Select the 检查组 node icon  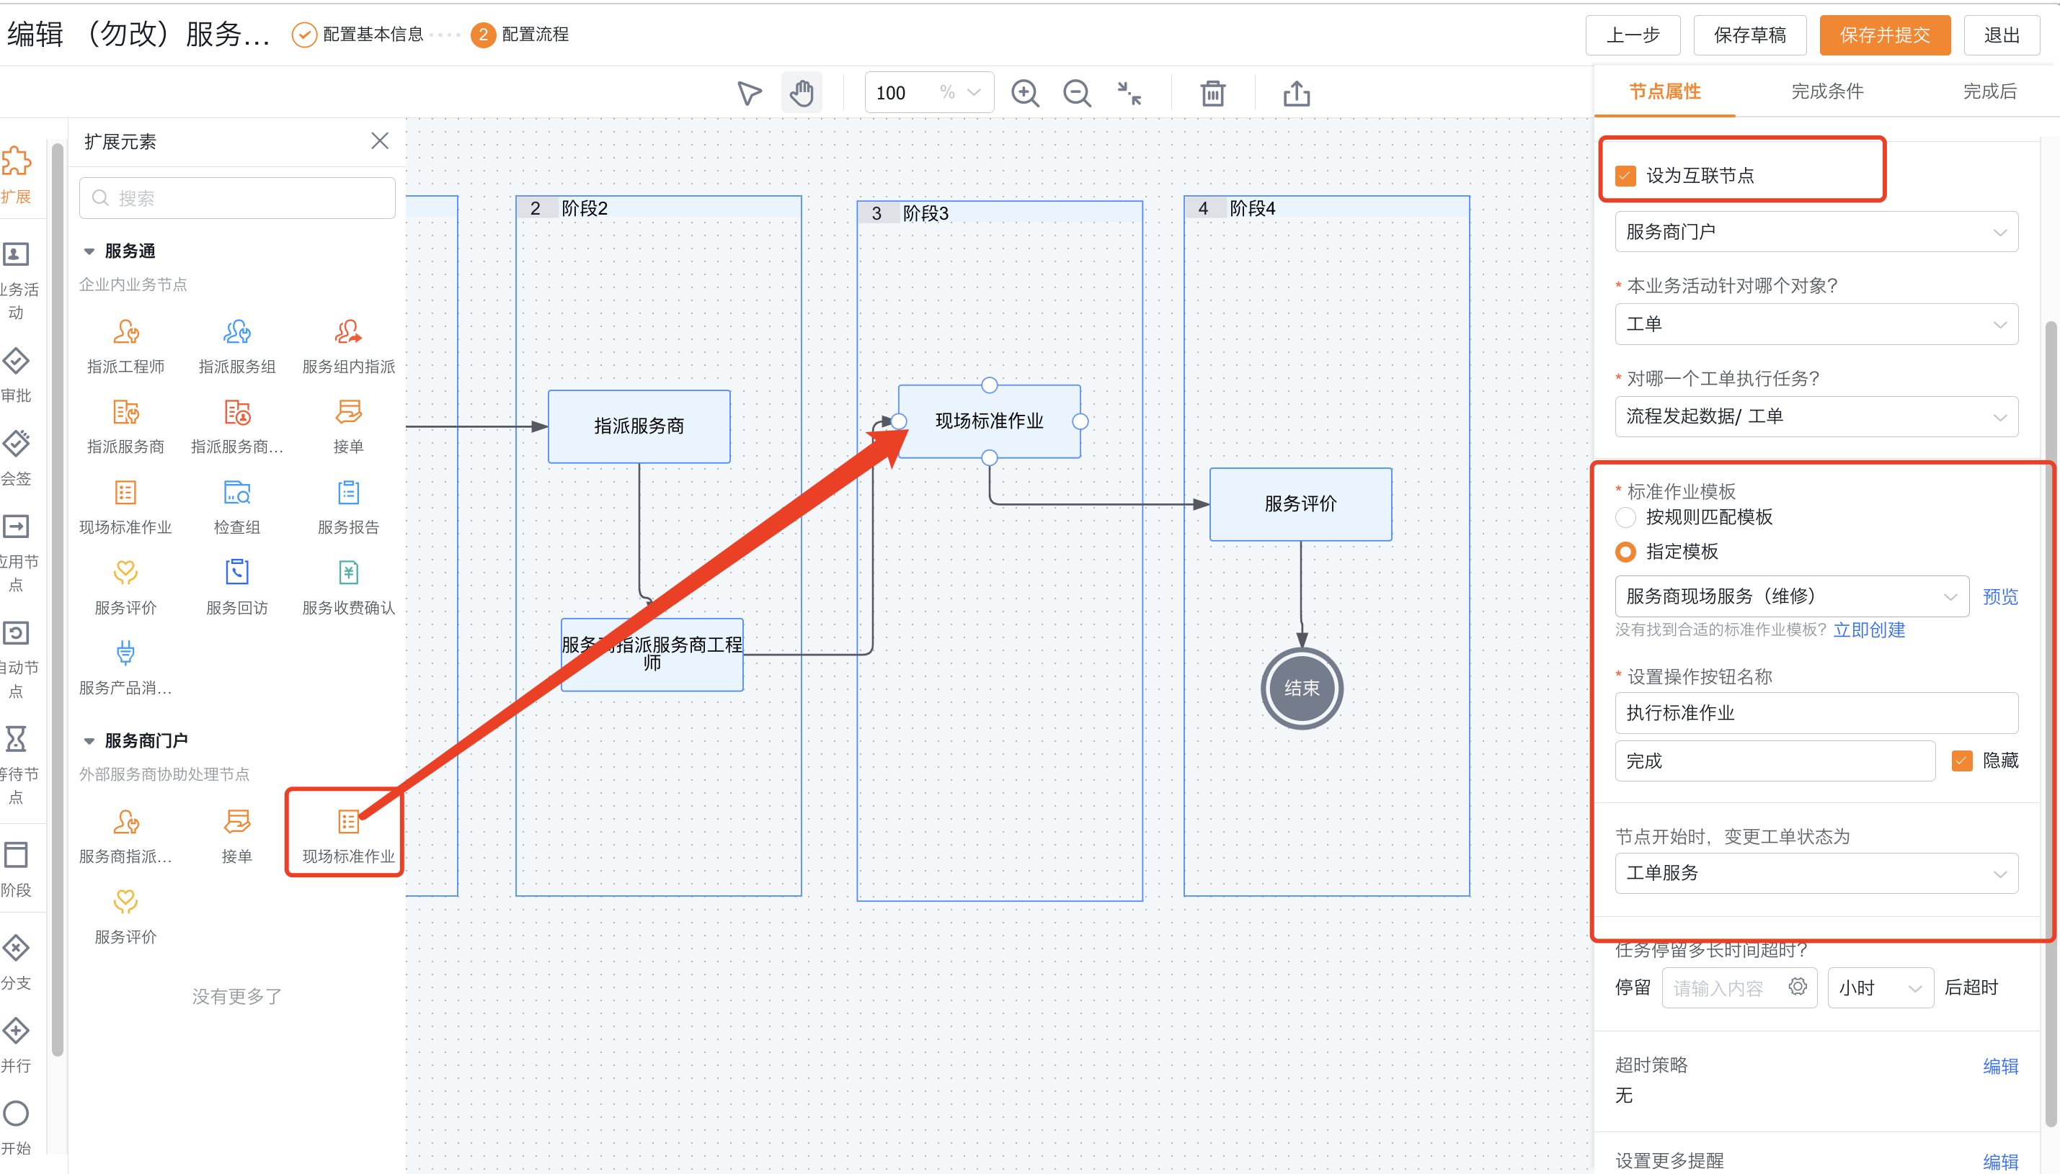(x=236, y=493)
